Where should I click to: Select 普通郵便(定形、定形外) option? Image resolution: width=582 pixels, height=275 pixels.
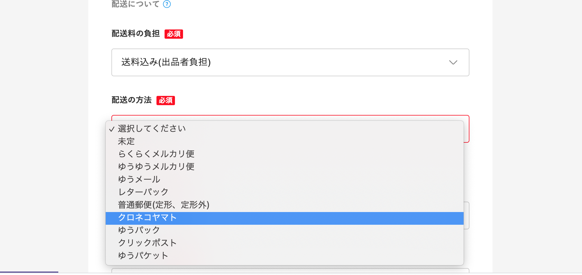pyautogui.click(x=285, y=205)
